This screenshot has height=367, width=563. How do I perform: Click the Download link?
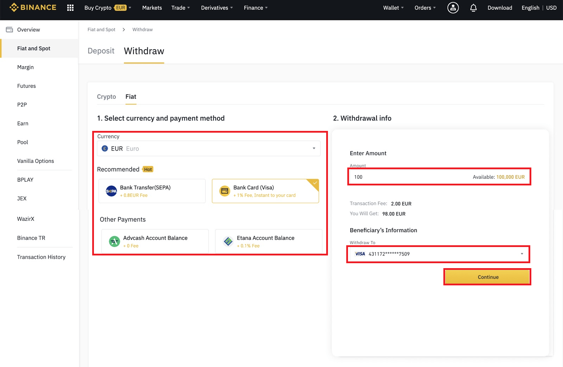[x=500, y=8]
